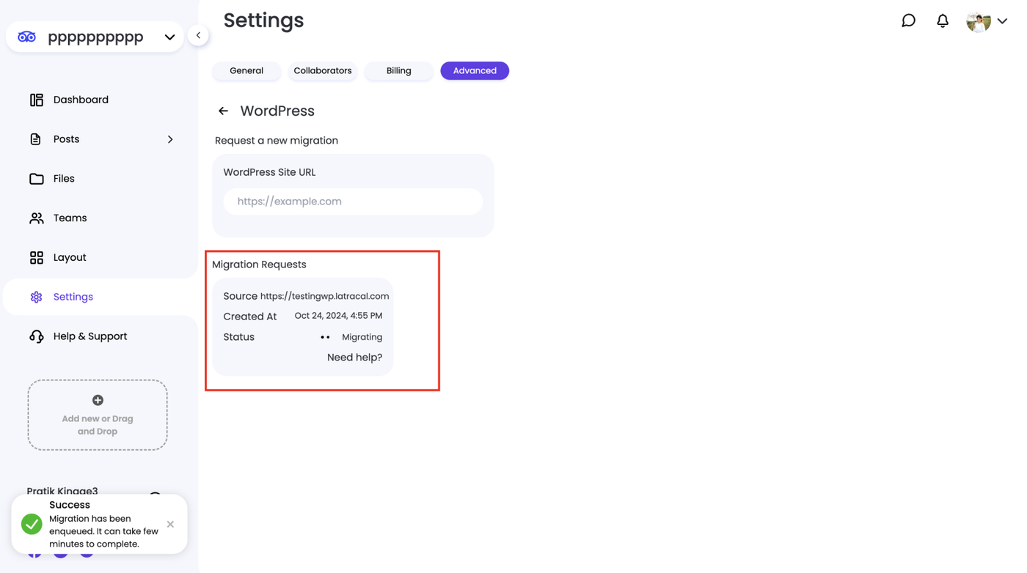The height and width of the screenshot is (573, 1027).
Task: Open the Billing tab
Action: (398, 70)
